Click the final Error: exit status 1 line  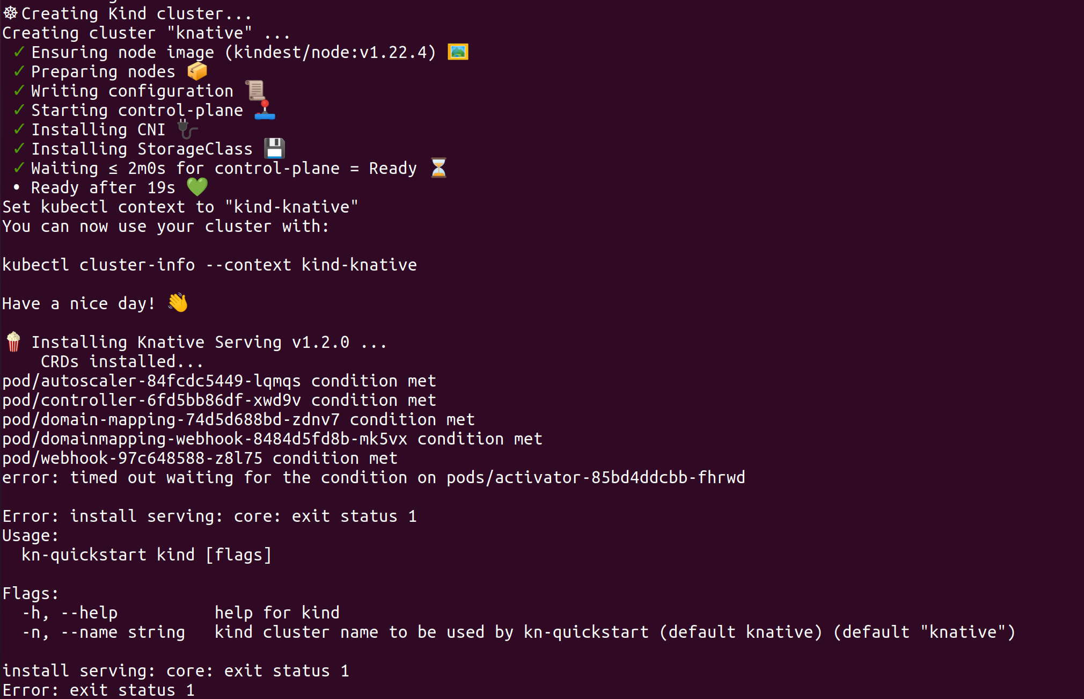(x=98, y=690)
